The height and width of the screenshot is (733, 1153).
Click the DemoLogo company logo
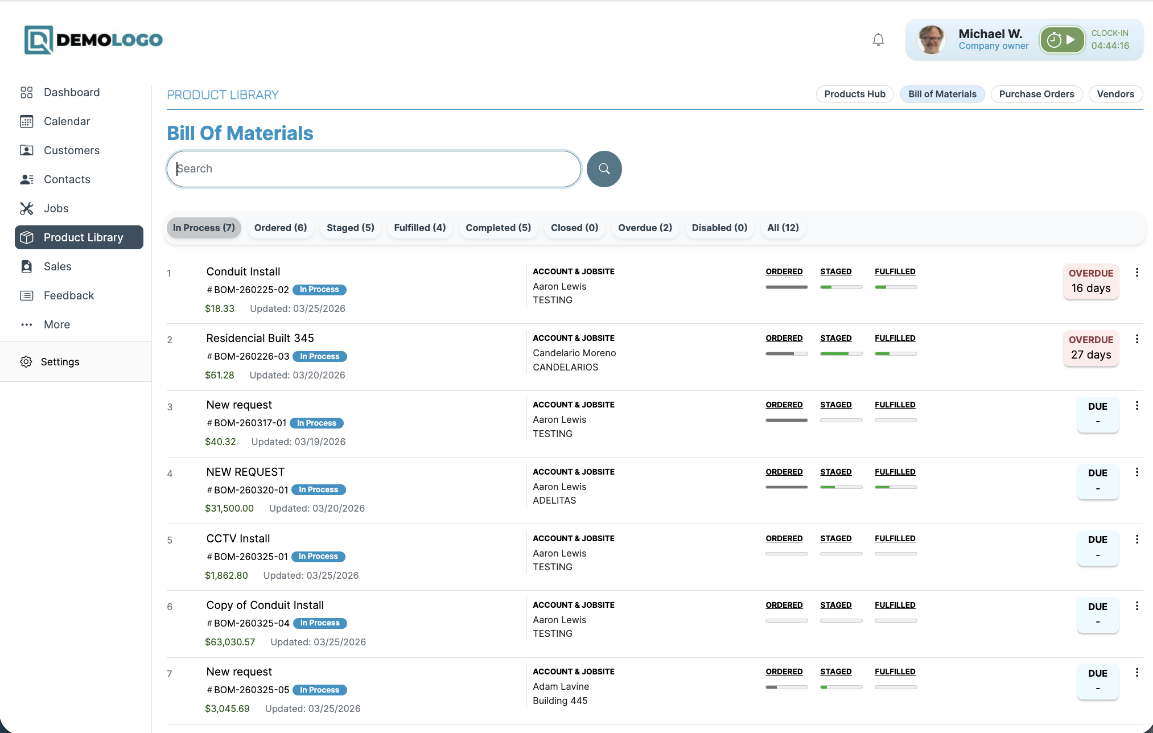[x=93, y=40]
